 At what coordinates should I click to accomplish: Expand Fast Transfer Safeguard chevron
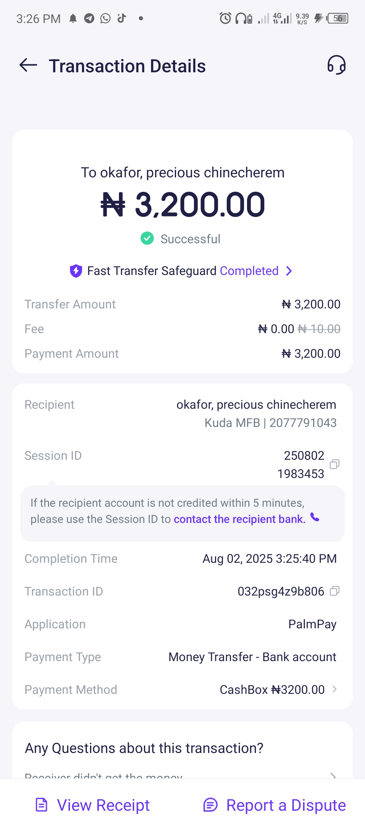click(289, 271)
